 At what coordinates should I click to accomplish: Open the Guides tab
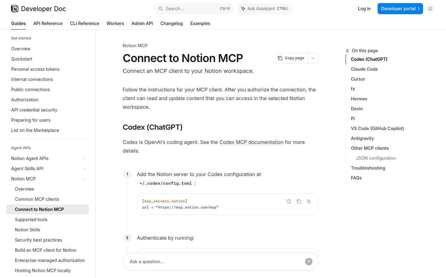(x=19, y=23)
